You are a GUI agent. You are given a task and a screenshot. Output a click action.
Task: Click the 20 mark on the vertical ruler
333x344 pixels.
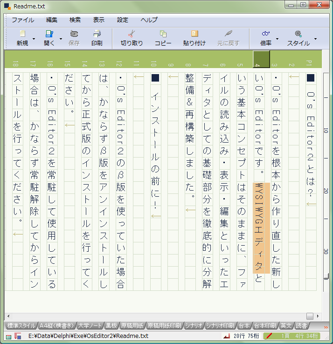click(326, 191)
